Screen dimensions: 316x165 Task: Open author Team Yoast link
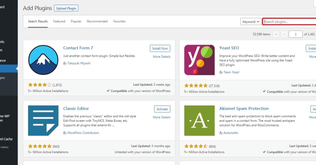tap(231, 72)
